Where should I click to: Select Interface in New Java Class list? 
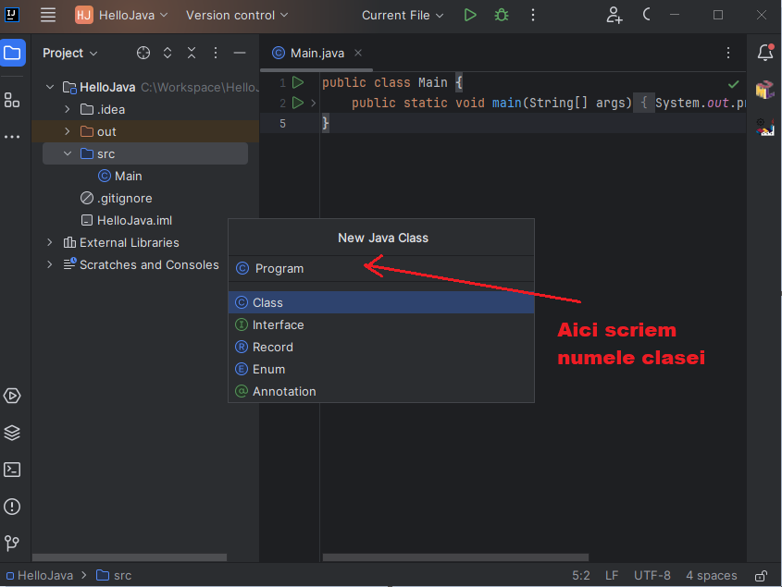click(381, 324)
